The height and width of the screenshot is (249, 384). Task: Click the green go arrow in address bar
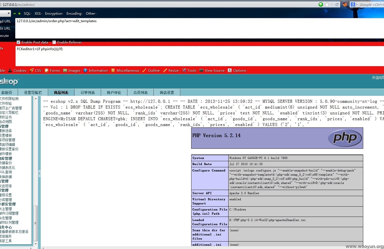tap(321, 4)
